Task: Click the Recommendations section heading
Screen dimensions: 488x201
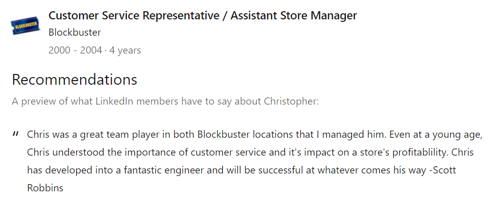Action: [75, 80]
